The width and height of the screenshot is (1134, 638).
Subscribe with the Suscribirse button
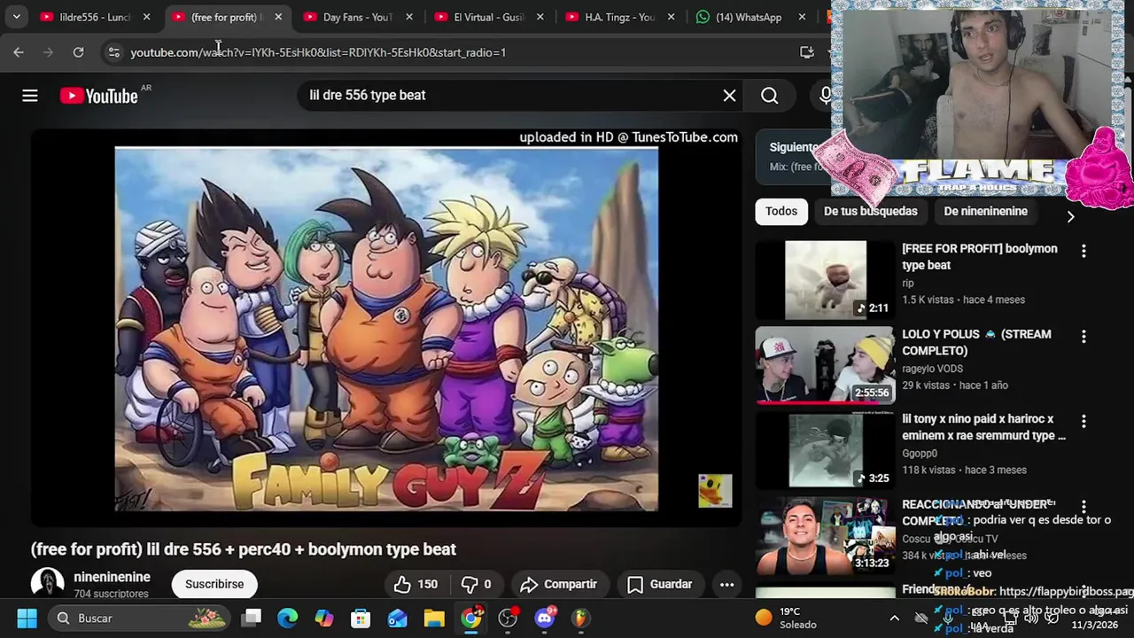pos(214,584)
